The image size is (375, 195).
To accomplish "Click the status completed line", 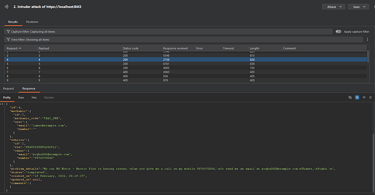I will point(28,172).
